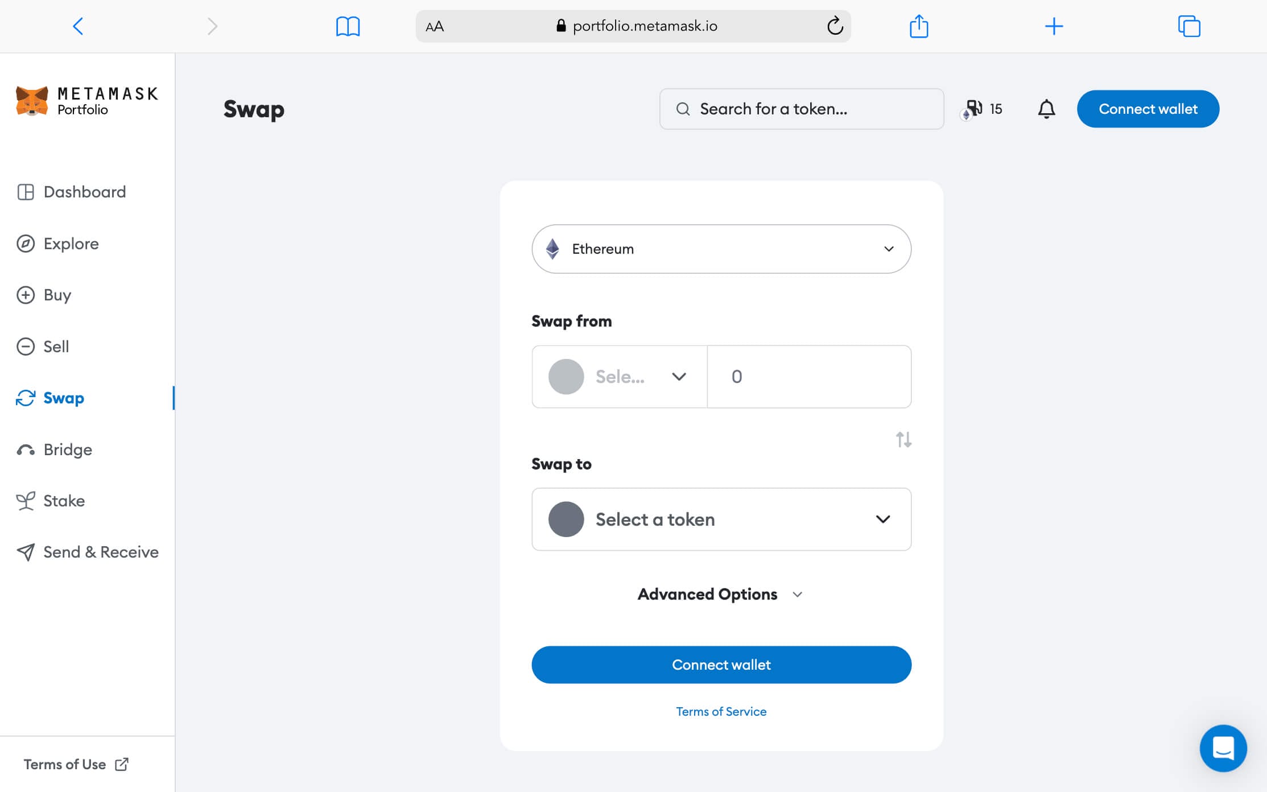Expand Advanced Options

point(720,594)
